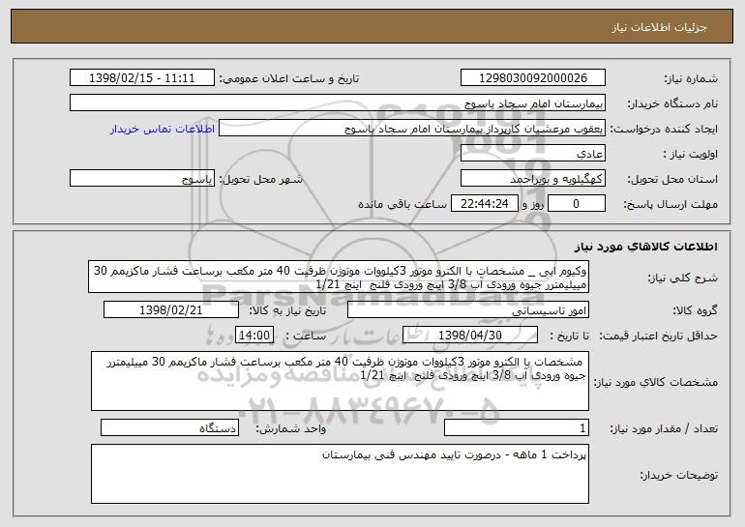Click the goods group field امور تاسیساتی
Screen dimensions: 745x527
click(x=468, y=310)
